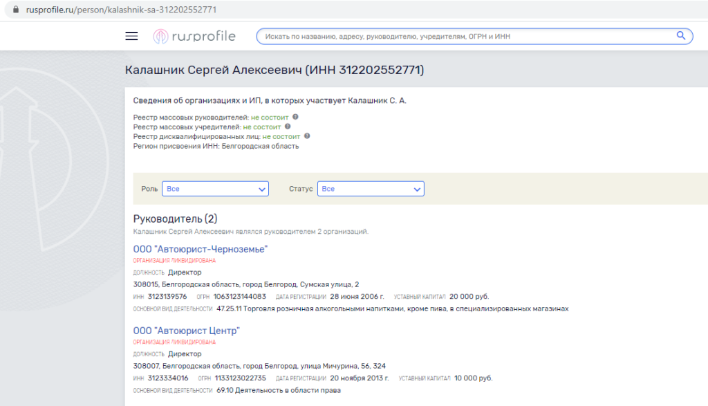Show info tooltip for дисквалифицированных лиц registry
The image size is (708, 406).
pos(307,136)
